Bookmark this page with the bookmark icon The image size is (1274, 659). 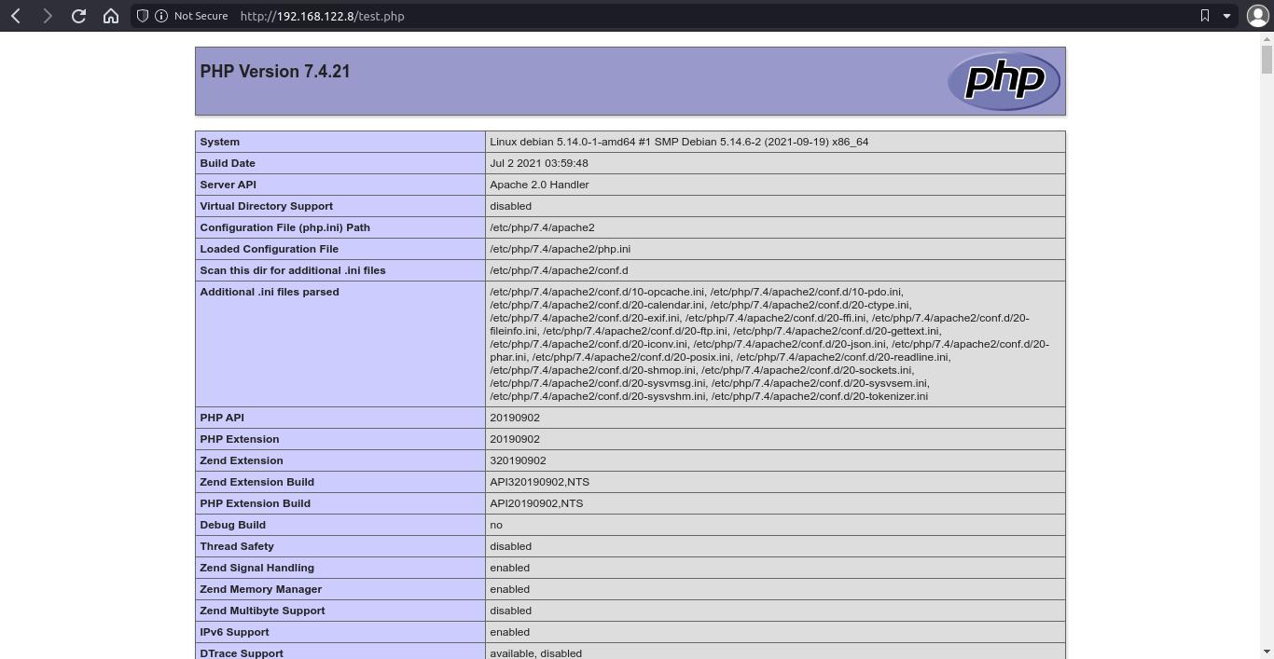click(1205, 16)
